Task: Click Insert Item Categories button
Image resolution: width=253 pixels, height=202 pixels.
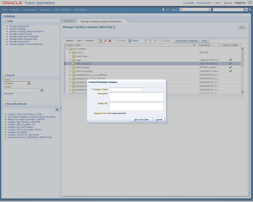Action: (x=187, y=41)
